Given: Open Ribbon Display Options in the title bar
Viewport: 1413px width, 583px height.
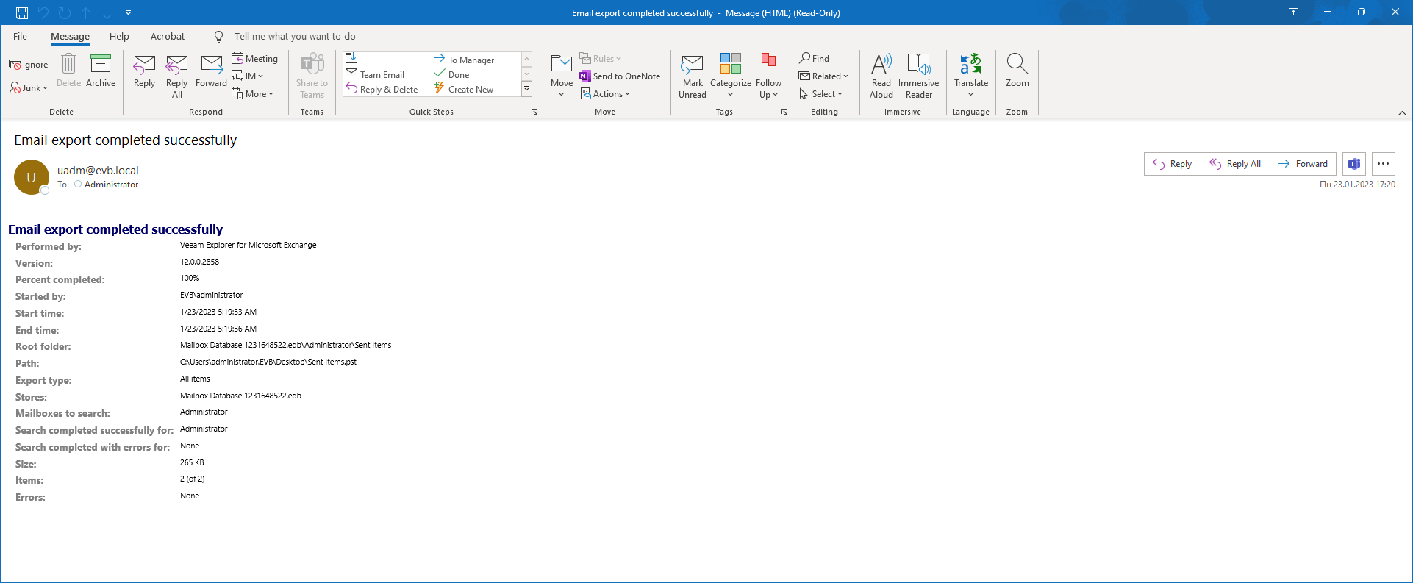Looking at the screenshot, I should pyautogui.click(x=1293, y=12).
